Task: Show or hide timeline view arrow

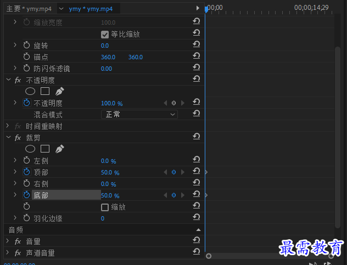Action: pyautogui.click(x=198, y=8)
